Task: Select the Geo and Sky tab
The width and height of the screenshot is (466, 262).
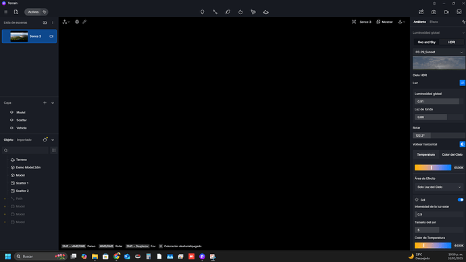Action: coord(426,42)
